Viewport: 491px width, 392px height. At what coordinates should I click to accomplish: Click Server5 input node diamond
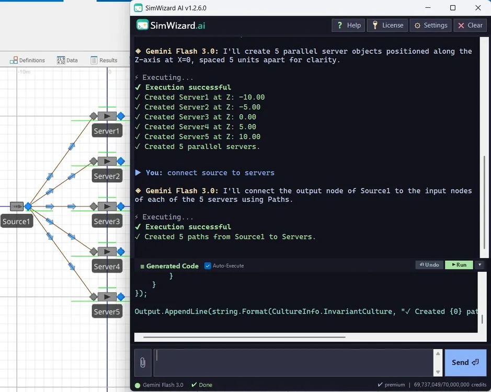click(x=93, y=296)
